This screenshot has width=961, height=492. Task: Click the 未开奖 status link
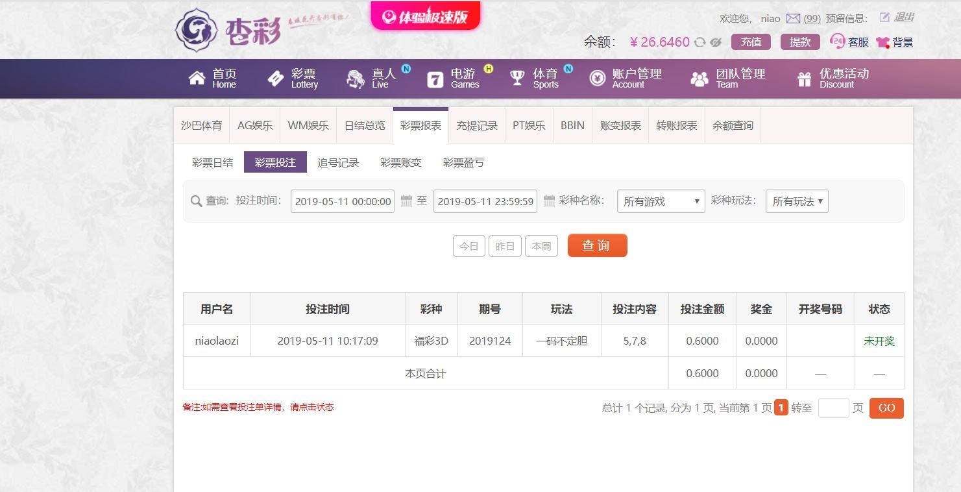[x=879, y=341]
